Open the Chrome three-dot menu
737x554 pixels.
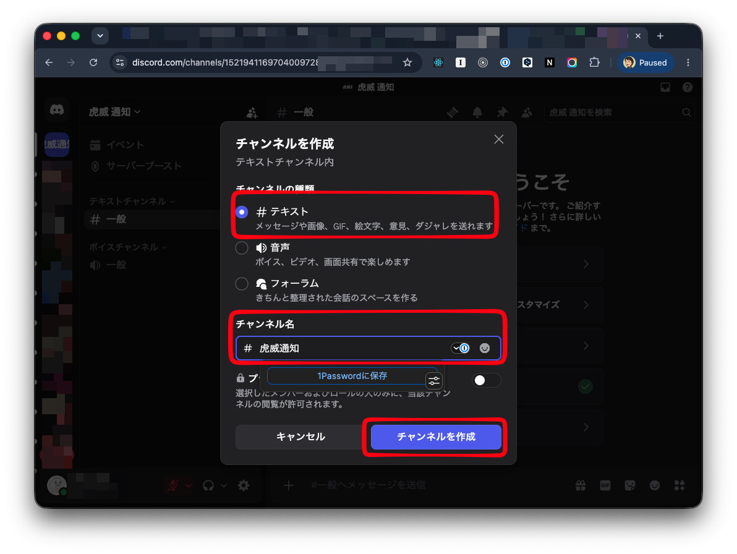click(688, 62)
